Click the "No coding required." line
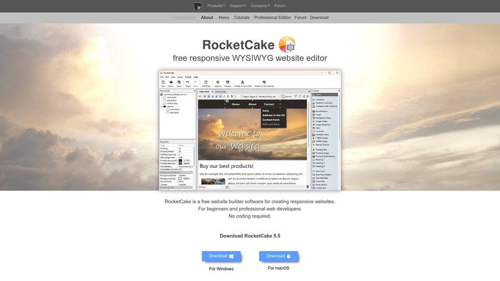The image size is (500, 281). pos(250,216)
